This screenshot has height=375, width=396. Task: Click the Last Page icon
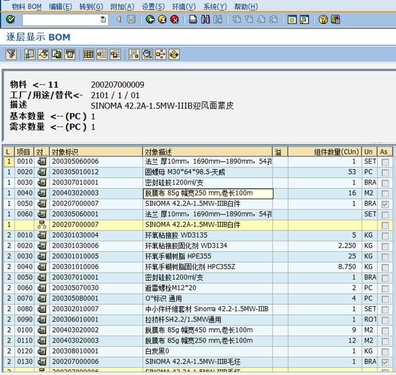click(273, 19)
